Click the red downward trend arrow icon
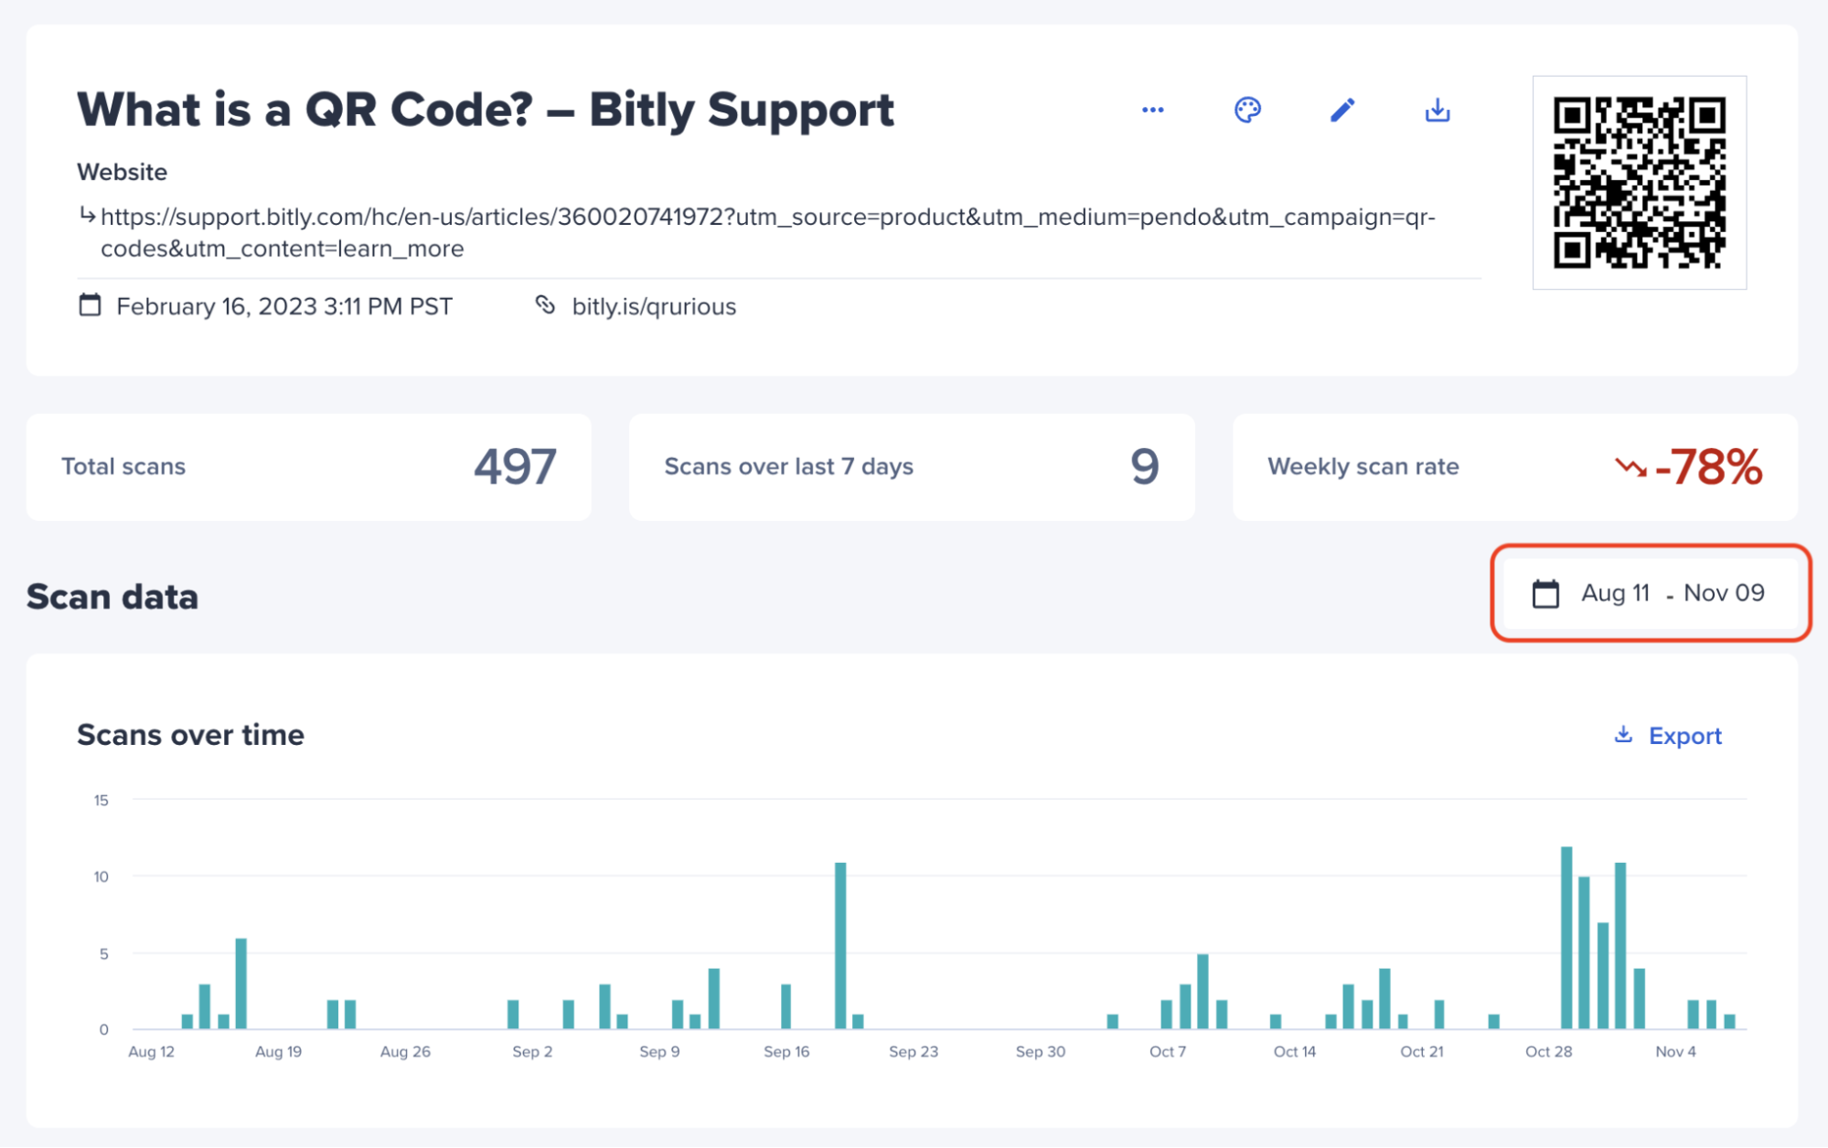Screen dimensions: 1828x1148 click(1630, 468)
